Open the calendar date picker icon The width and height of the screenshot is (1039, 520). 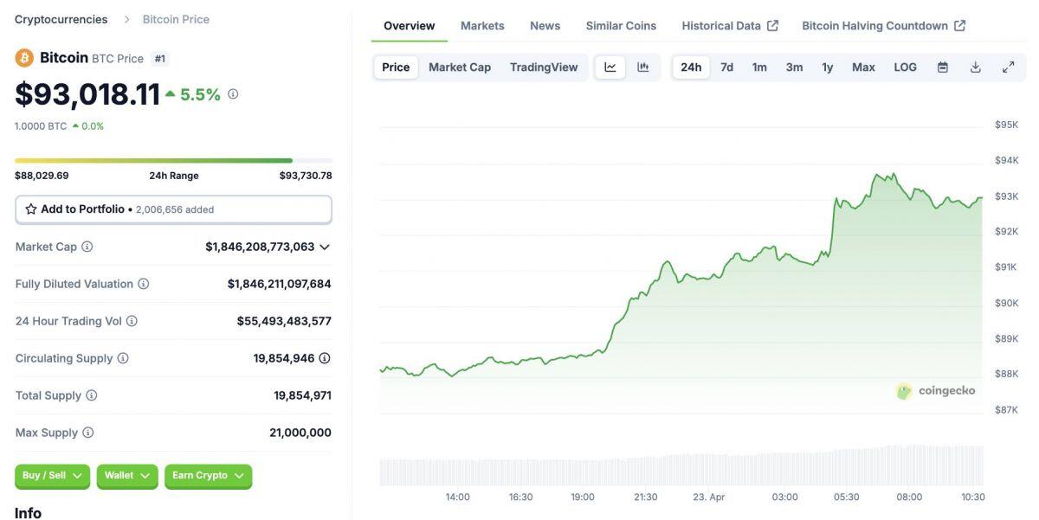pos(942,66)
